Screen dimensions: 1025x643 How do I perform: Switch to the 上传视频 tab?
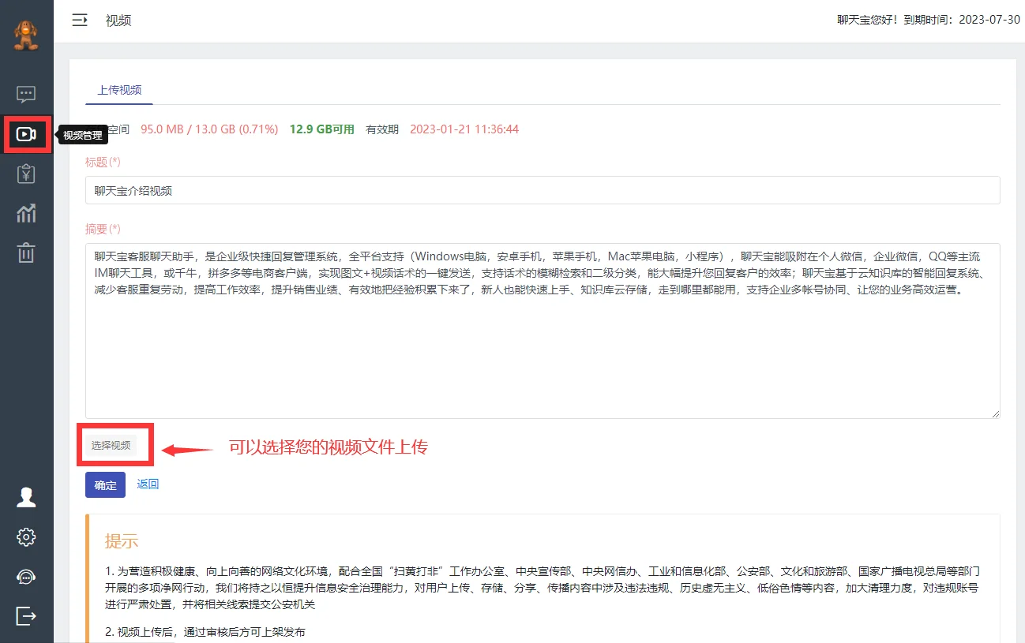pos(119,90)
